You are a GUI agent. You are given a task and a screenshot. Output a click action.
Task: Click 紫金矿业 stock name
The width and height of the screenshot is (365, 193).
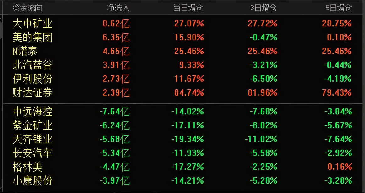point(32,125)
